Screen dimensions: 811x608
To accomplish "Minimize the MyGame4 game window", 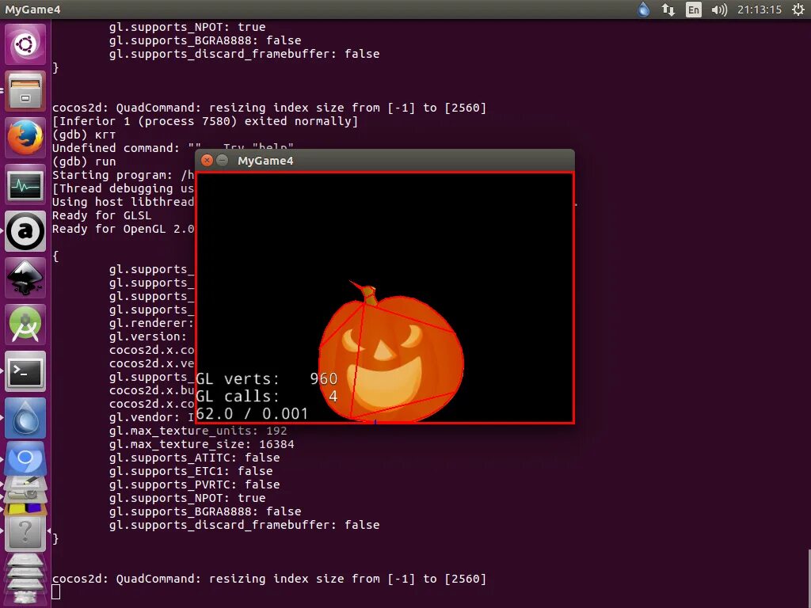I will click(222, 160).
